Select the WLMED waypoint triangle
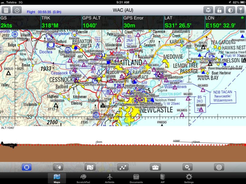 pos(203,90)
